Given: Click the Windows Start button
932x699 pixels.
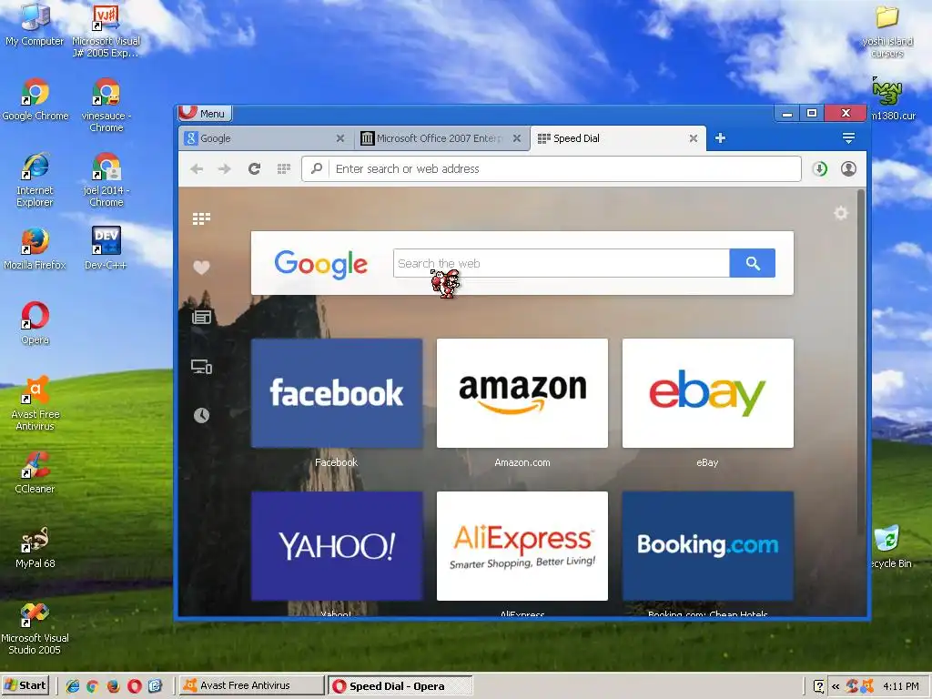Looking at the screenshot, I should tap(25, 685).
